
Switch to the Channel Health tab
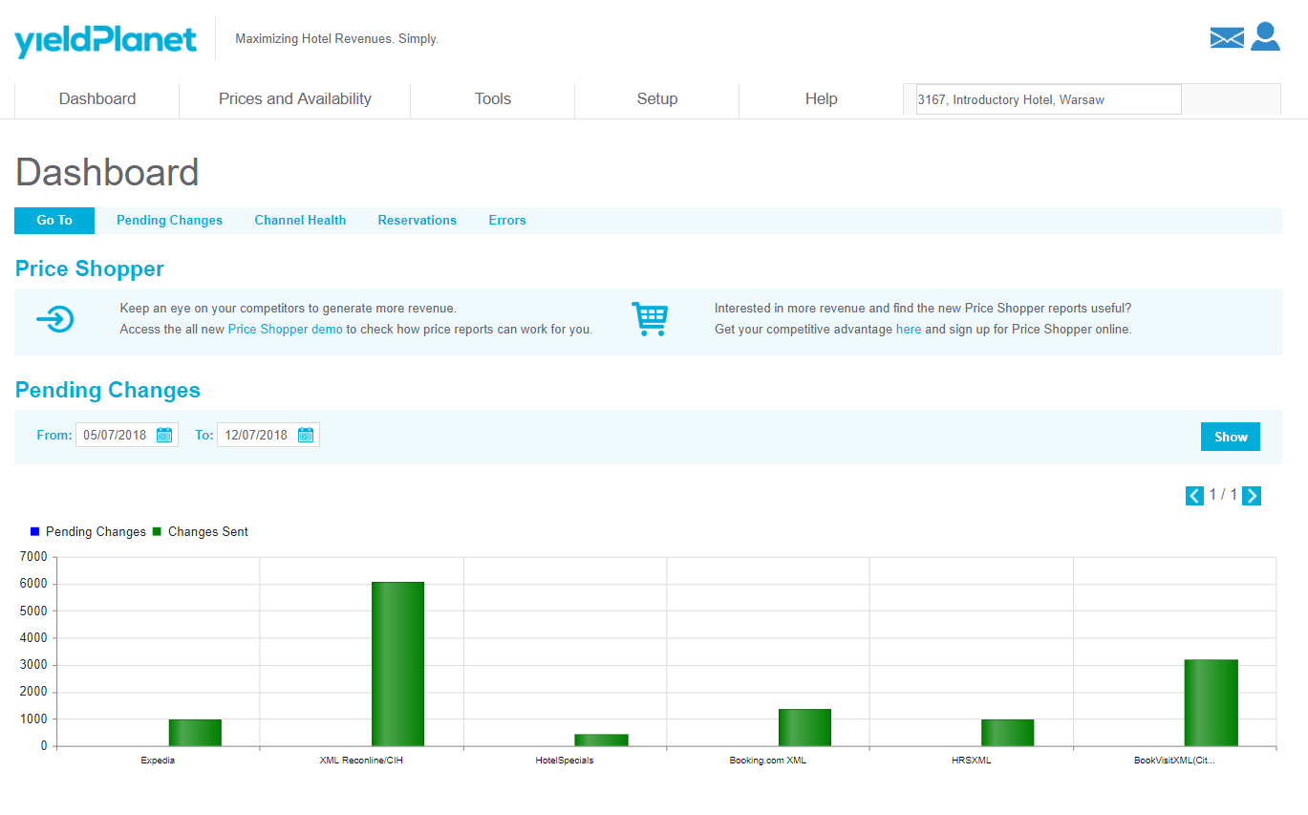click(300, 221)
